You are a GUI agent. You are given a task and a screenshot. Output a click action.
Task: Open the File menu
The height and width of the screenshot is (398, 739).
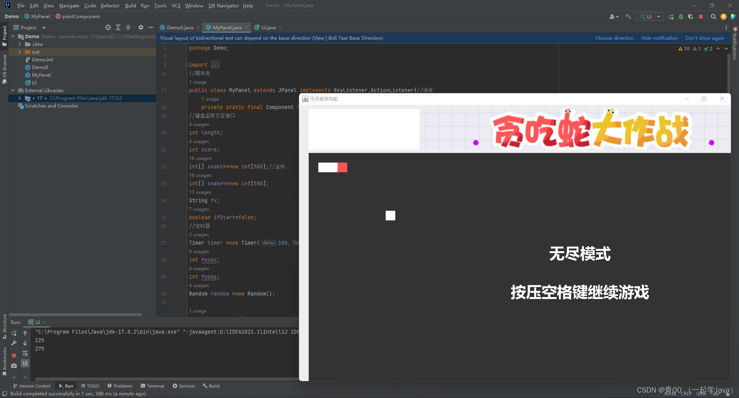click(21, 5)
